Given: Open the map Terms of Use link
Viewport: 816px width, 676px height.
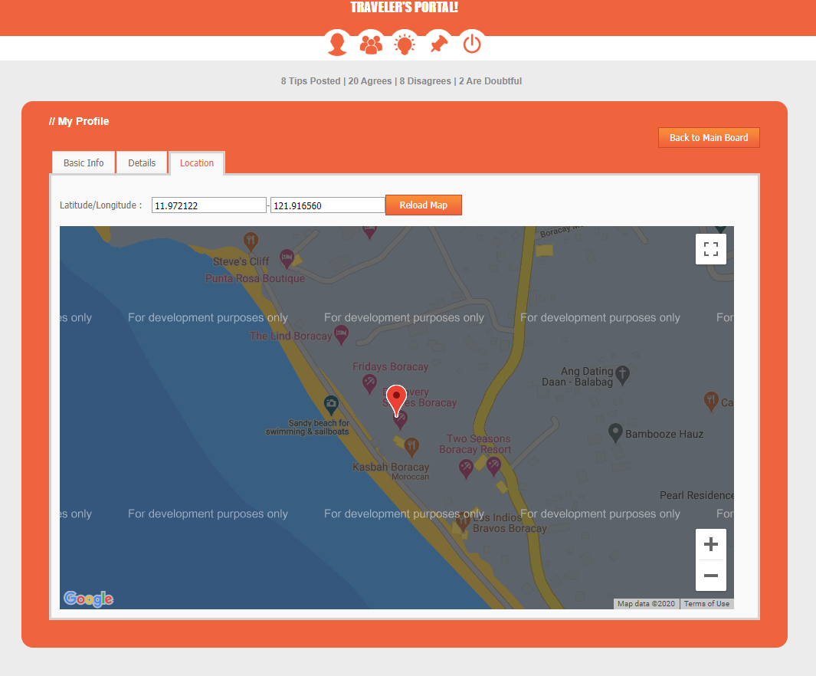Looking at the screenshot, I should tap(706, 604).
